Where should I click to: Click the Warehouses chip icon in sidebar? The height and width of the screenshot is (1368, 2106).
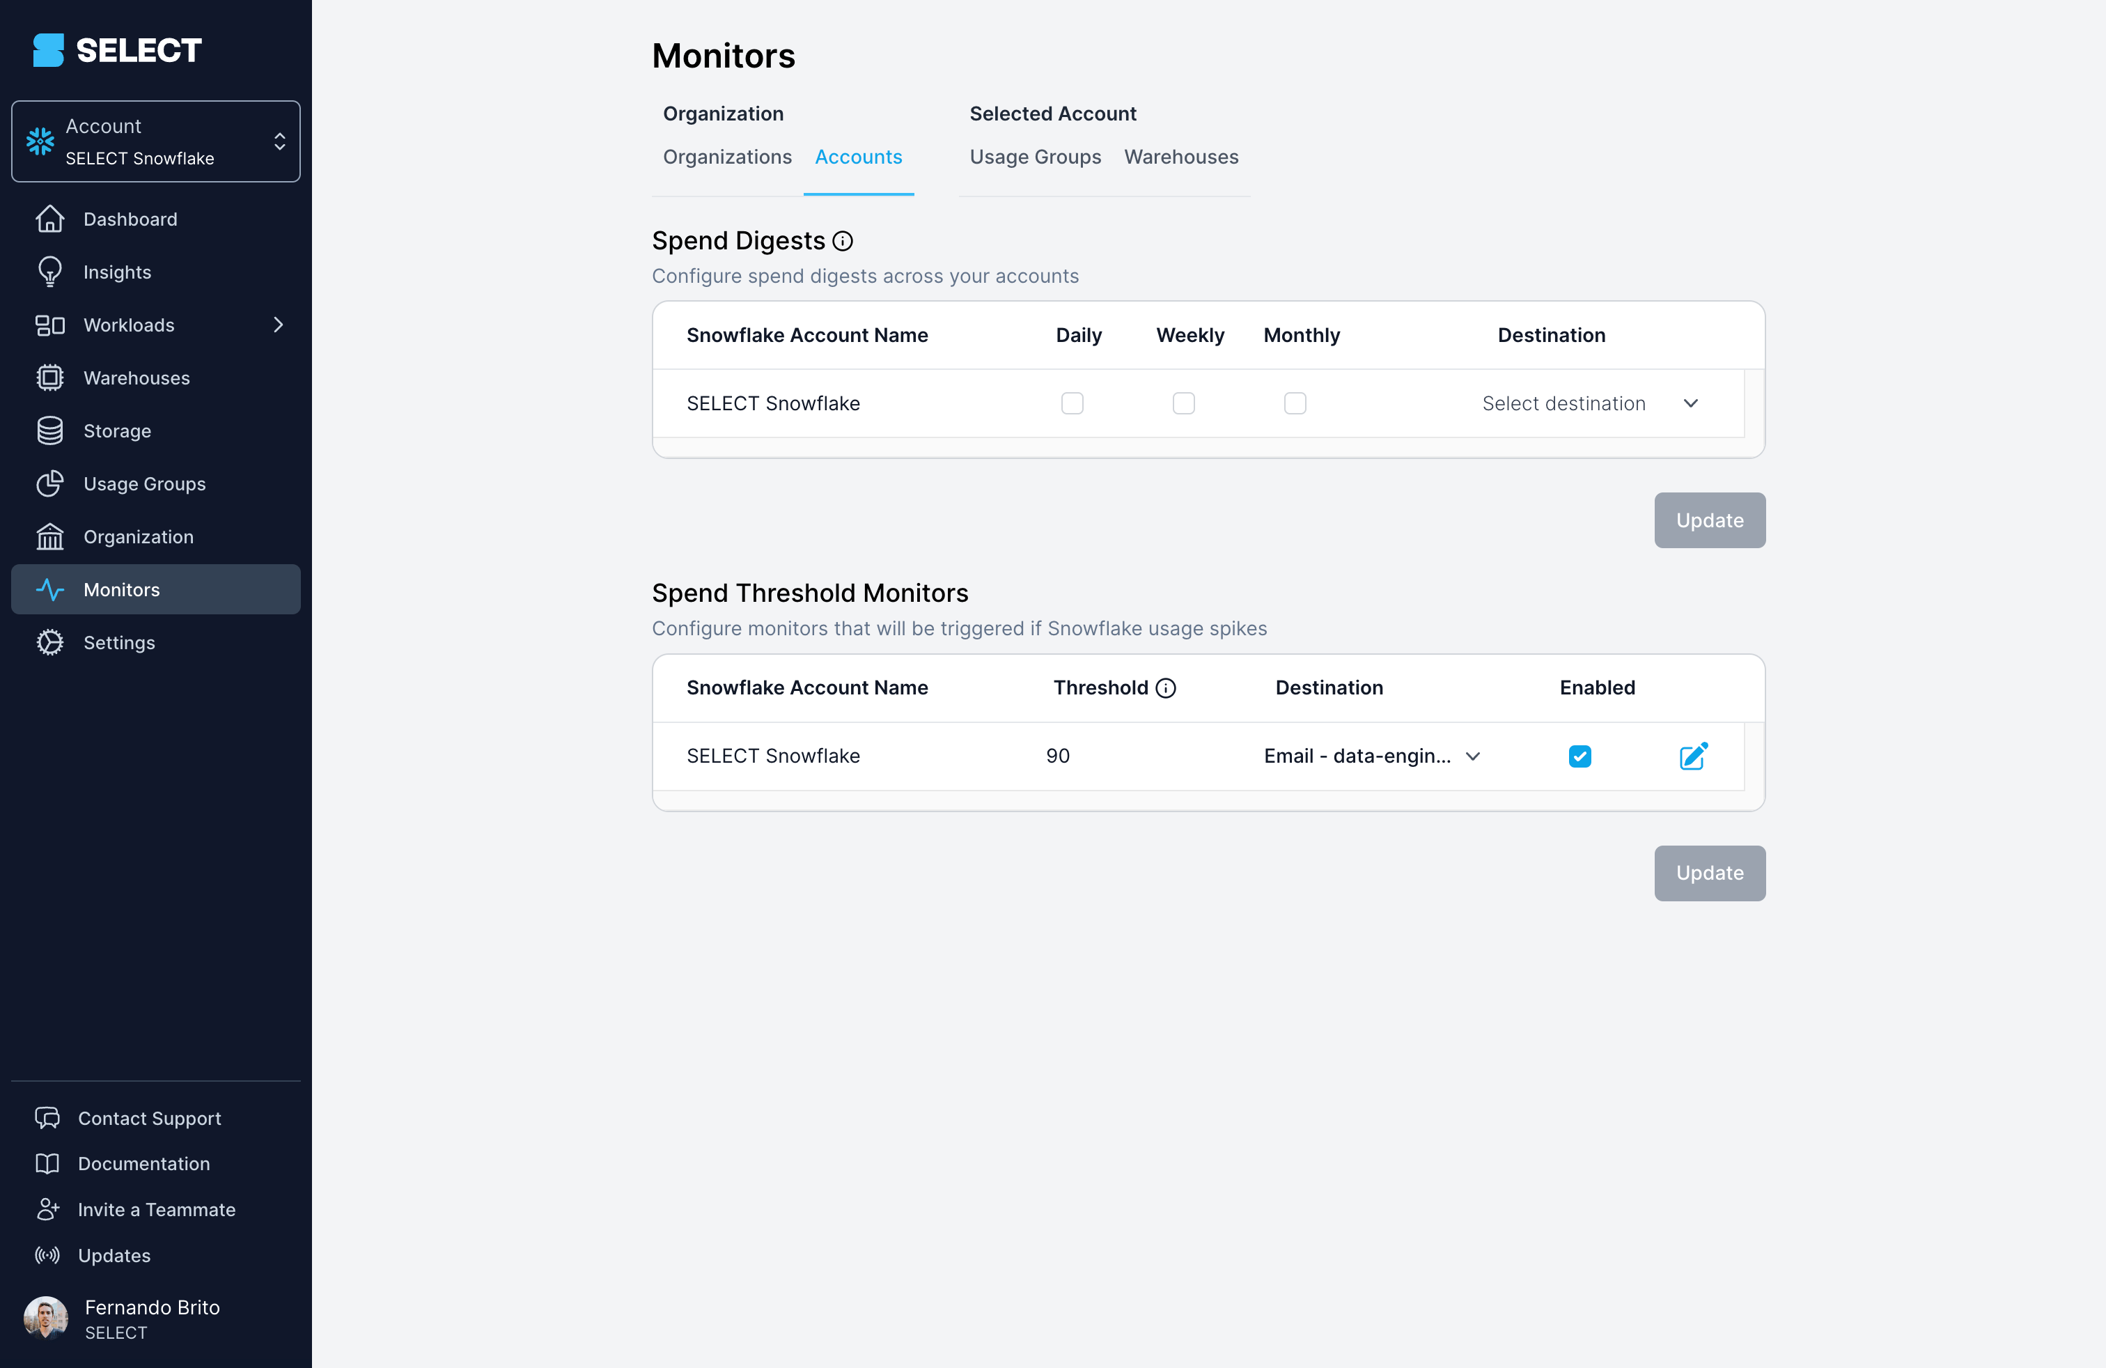[49, 378]
